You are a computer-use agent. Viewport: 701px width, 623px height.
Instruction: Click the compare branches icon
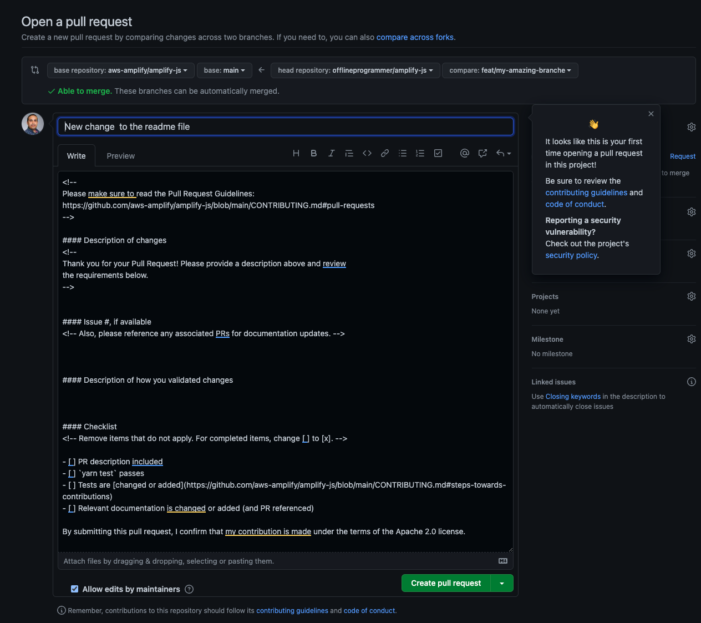[35, 70]
